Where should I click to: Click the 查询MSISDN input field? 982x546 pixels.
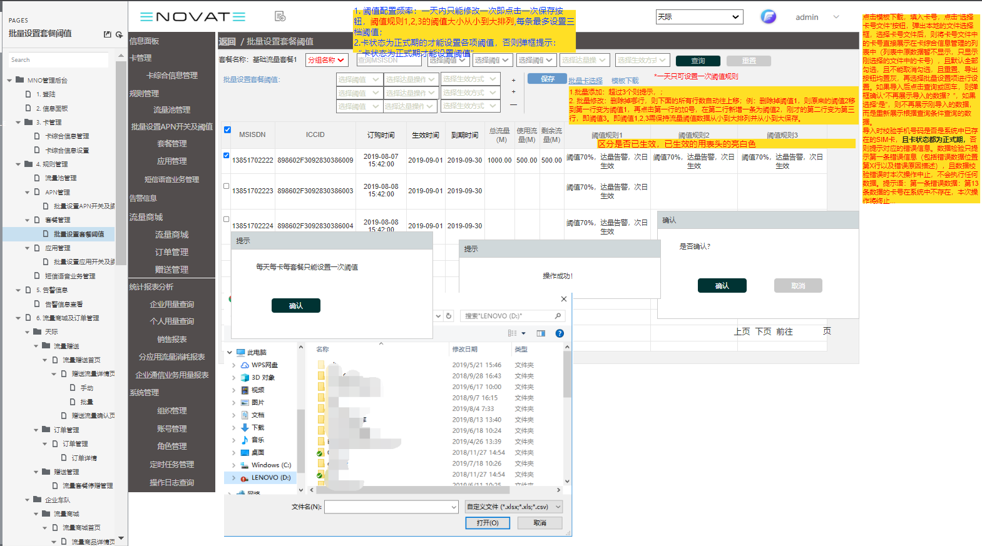[389, 60]
